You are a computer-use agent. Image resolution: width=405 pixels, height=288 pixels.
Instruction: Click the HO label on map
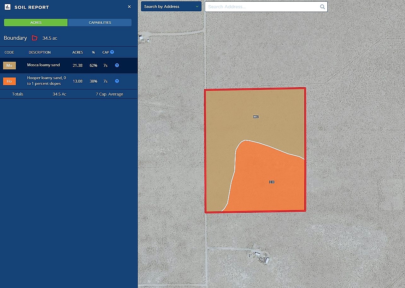click(x=272, y=182)
